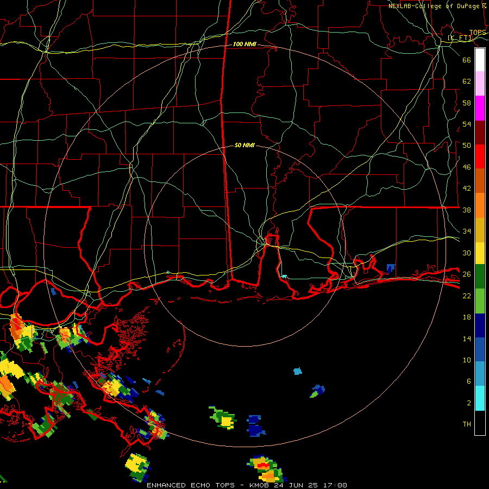Click legend value 42
The width and height of the screenshot is (489, 489).
point(467,189)
